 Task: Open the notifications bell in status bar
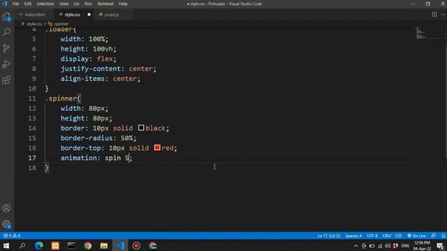pos(443,236)
